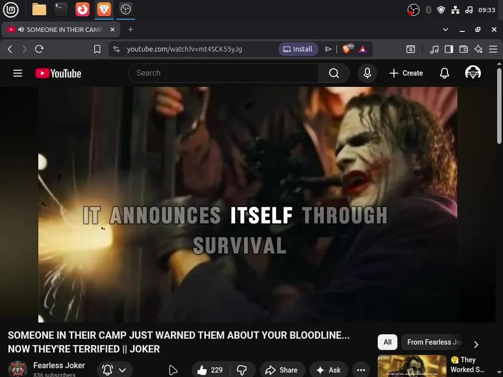503x377 pixels.
Task: Open the recommended Joker video thumbnail
Action: point(412,366)
